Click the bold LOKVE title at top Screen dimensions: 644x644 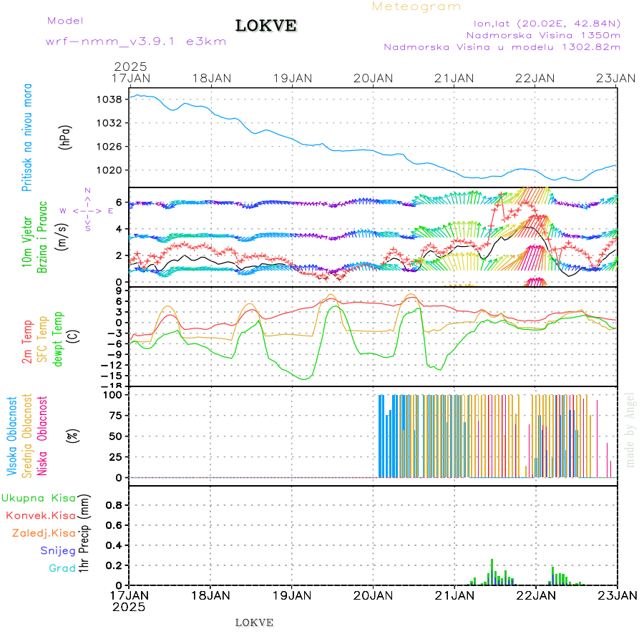[x=266, y=26]
